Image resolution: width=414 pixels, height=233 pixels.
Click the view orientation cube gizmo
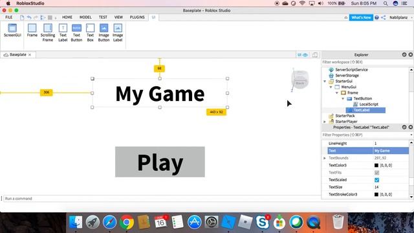coord(300,80)
